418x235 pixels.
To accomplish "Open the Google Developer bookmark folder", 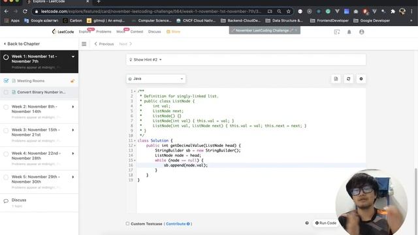I will (372, 20).
